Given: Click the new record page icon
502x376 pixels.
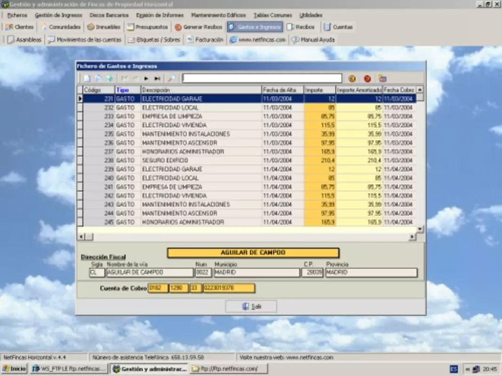Looking at the screenshot, I should point(87,78).
